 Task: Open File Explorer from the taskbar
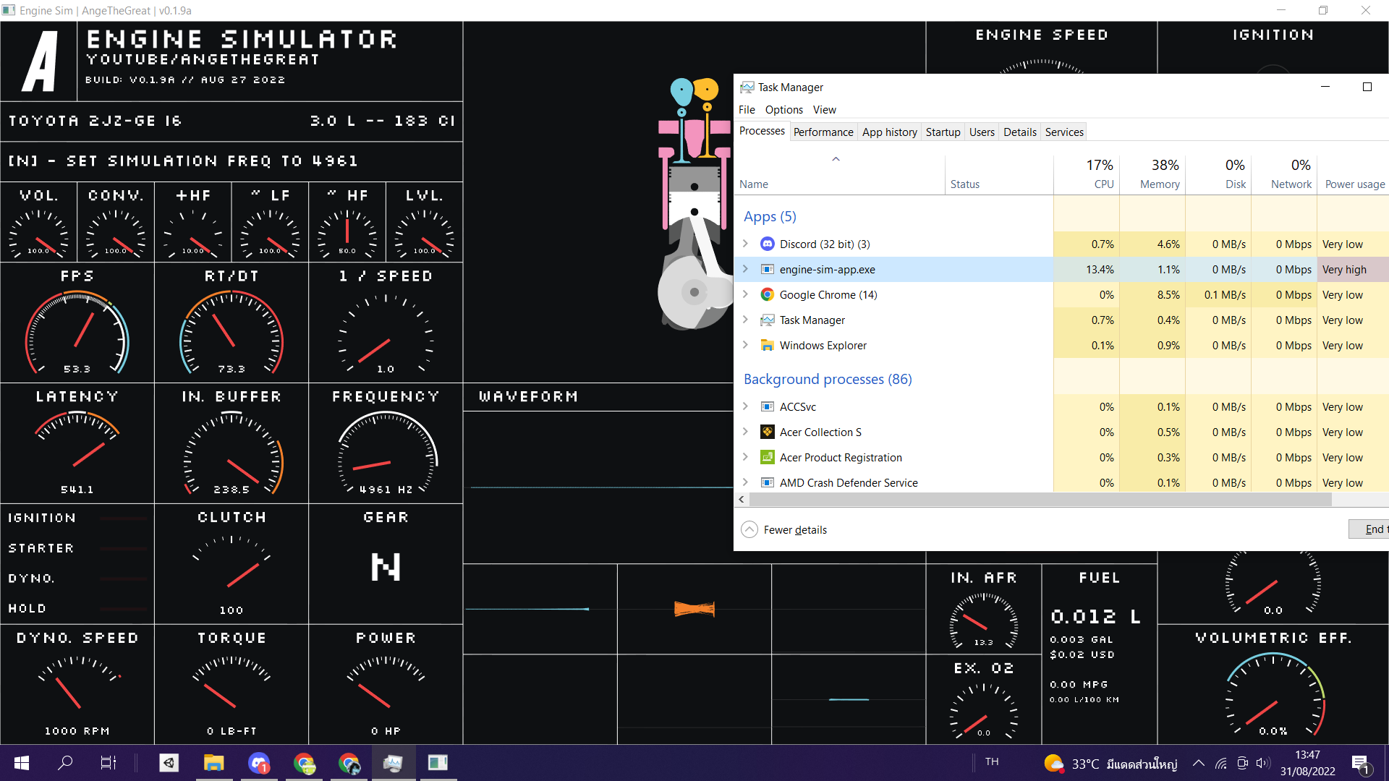213,763
